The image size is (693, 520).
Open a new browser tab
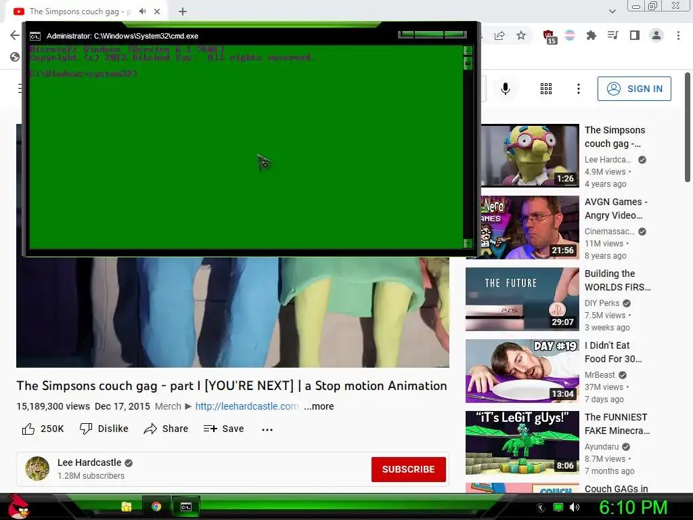183,12
